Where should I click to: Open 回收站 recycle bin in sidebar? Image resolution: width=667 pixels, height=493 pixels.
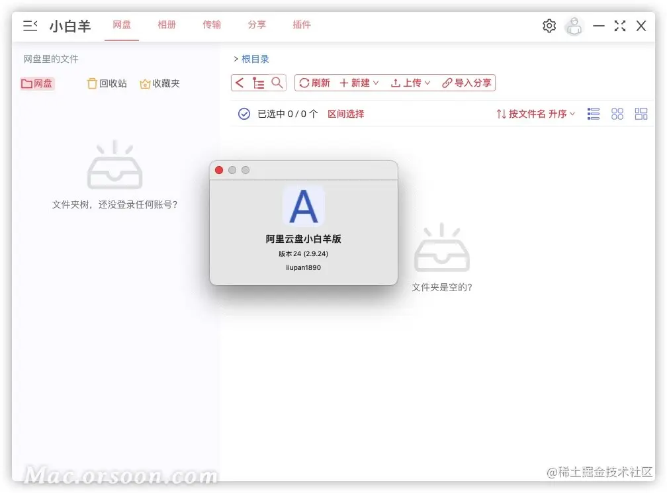107,83
